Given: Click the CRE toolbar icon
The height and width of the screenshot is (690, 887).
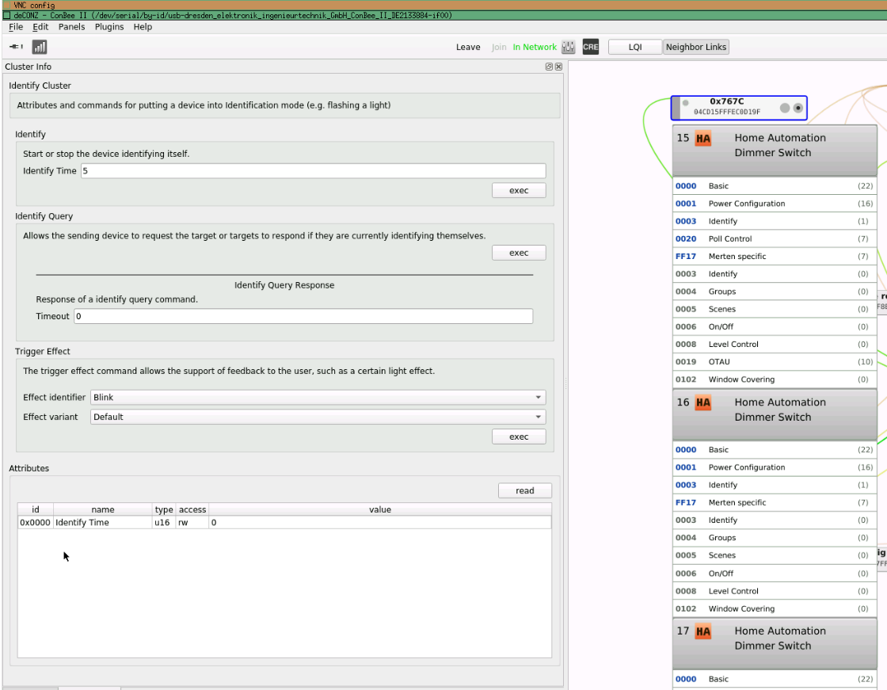Looking at the screenshot, I should click(x=591, y=47).
